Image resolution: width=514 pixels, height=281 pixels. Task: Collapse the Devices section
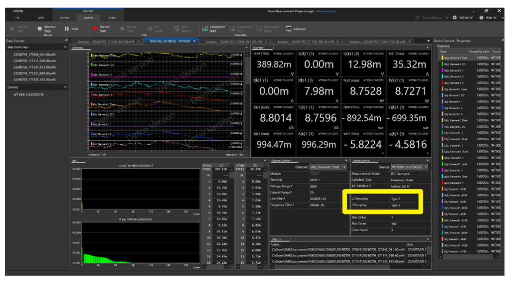click(65, 87)
